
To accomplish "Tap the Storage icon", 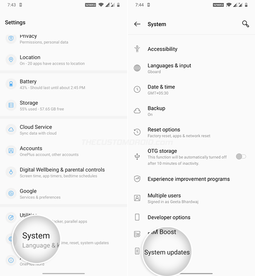I will point(11,105).
